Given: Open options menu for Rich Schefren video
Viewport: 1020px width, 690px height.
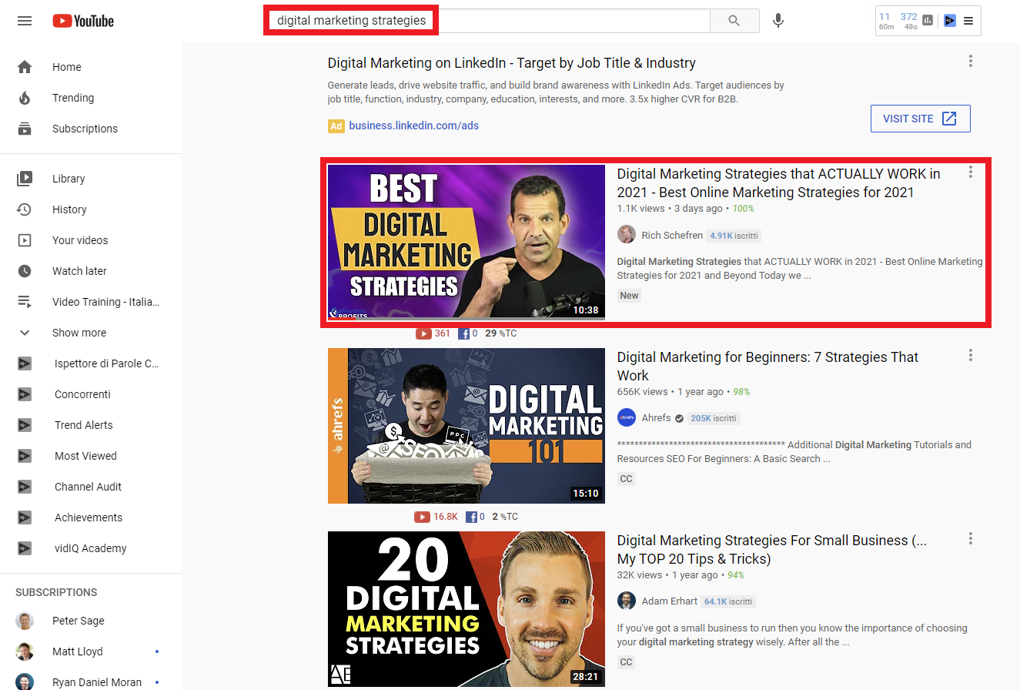Looking at the screenshot, I should [971, 172].
